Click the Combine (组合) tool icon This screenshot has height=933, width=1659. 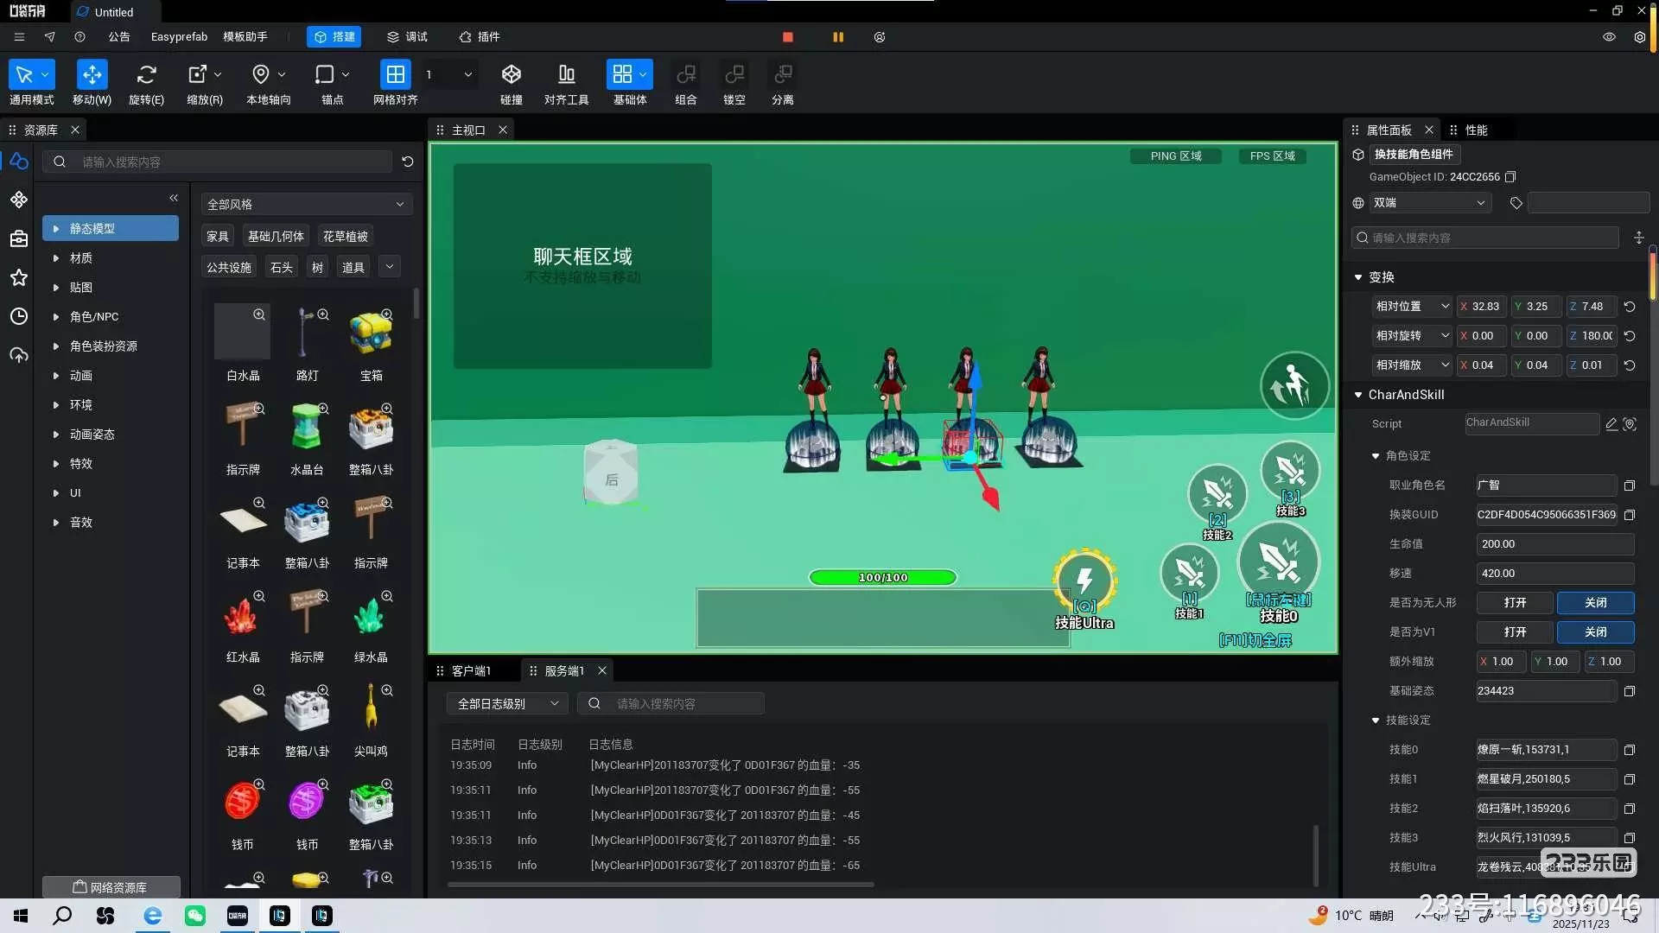tap(685, 75)
